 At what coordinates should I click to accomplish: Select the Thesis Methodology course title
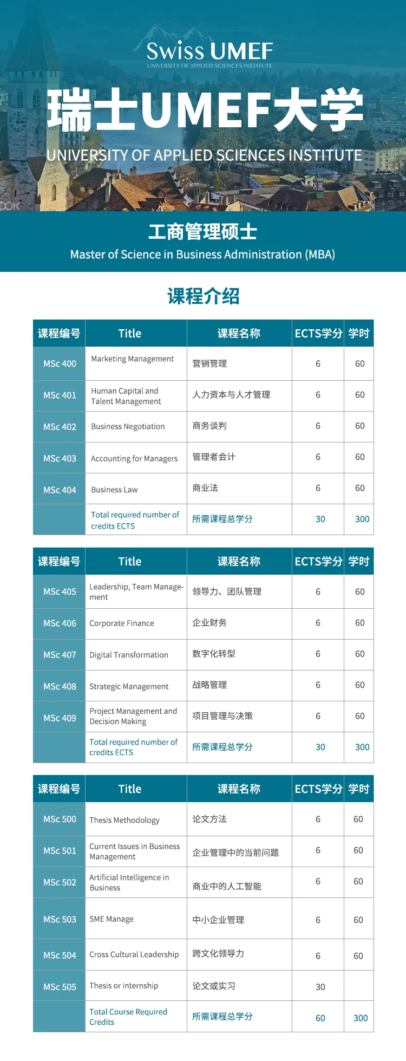125,820
